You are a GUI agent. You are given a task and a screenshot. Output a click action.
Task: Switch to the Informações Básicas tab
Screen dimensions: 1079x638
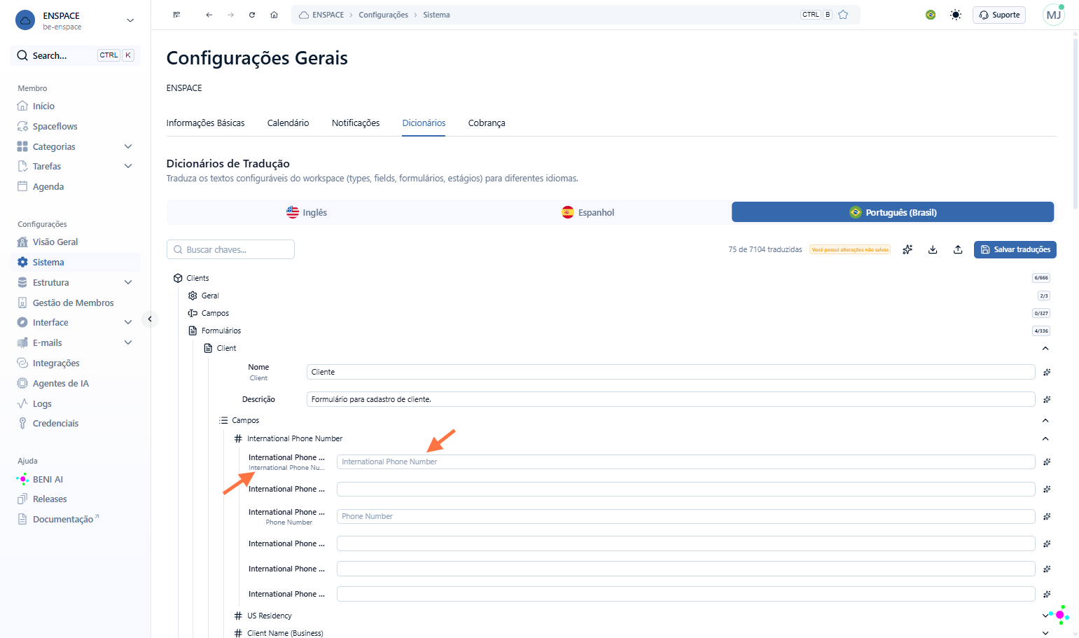click(x=205, y=123)
